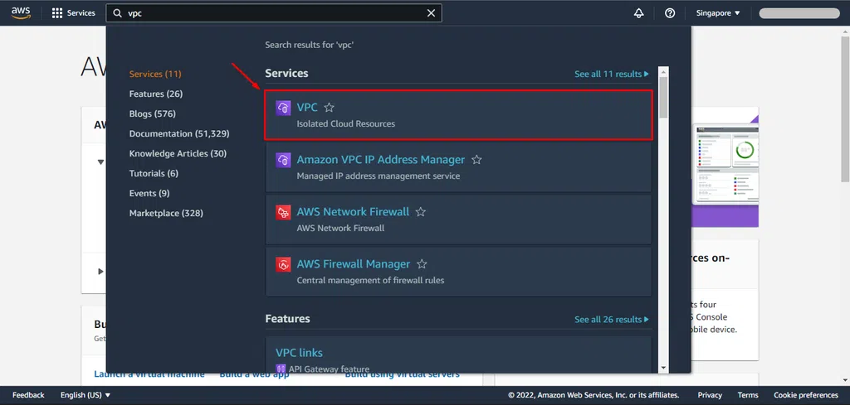
Task: Click the results panel scrollbar thumb
Action: coord(663,98)
